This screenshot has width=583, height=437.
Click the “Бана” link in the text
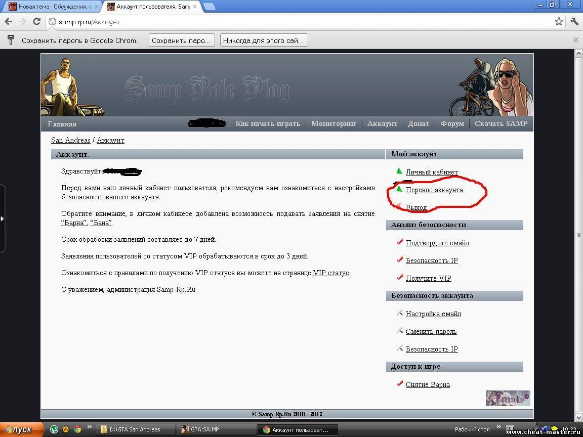[x=101, y=223]
